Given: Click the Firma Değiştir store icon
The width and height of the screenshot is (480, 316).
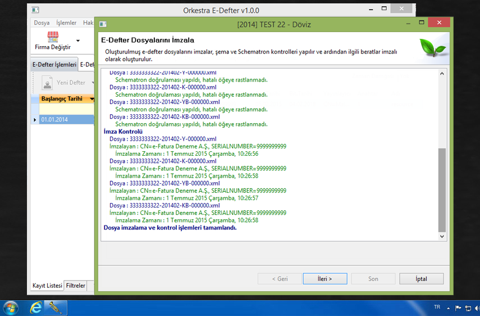Looking at the screenshot, I should tap(53, 38).
